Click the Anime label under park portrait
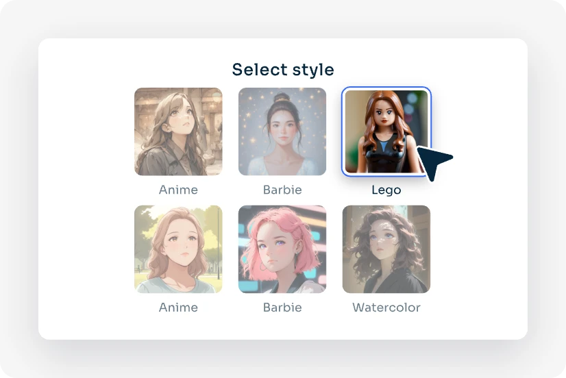The width and height of the screenshot is (566, 378). (178, 307)
